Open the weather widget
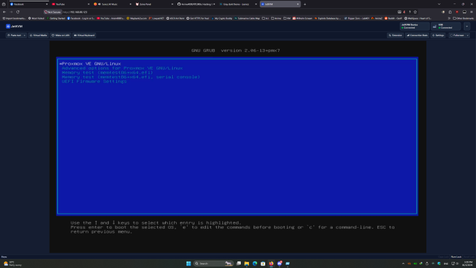Image resolution: width=476 pixels, height=268 pixels. click(x=13, y=263)
